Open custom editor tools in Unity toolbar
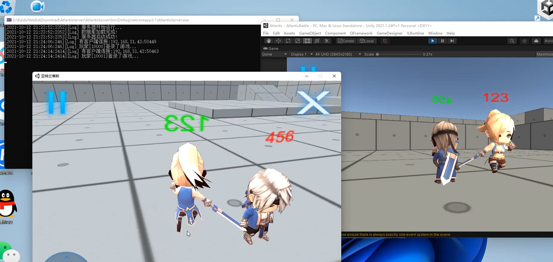This screenshot has width=553, height=262. pos(327,41)
